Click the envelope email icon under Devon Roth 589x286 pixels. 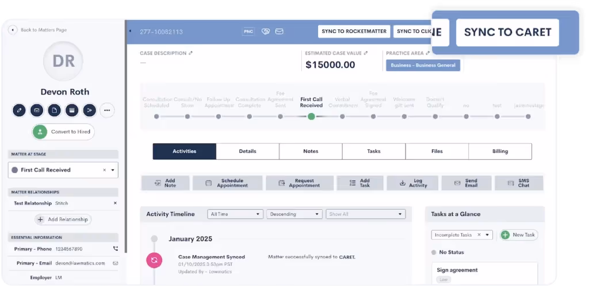pos(37,110)
